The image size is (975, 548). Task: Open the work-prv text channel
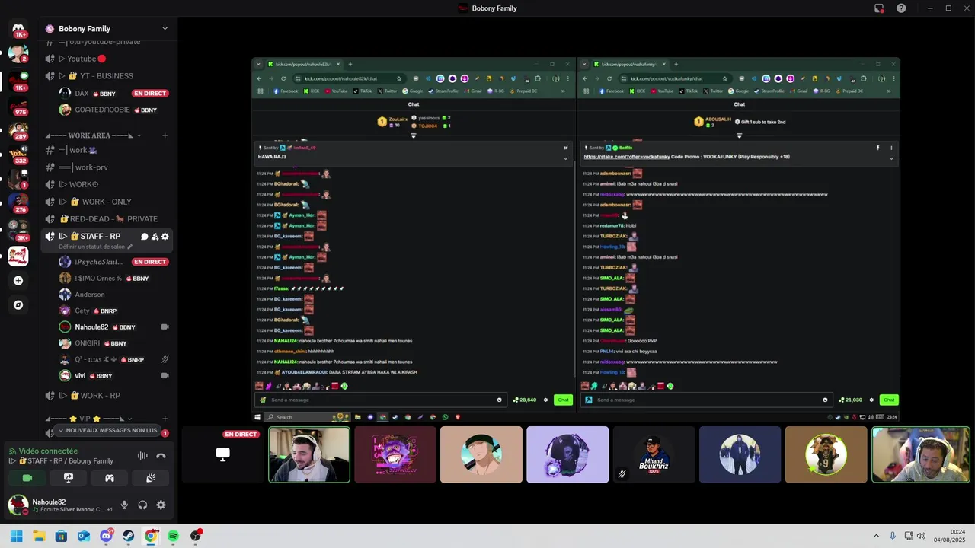point(107,167)
